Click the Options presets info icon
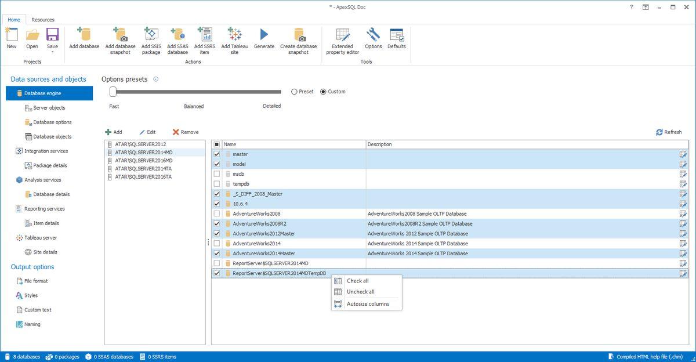Image resolution: width=696 pixels, height=362 pixels. pos(155,79)
